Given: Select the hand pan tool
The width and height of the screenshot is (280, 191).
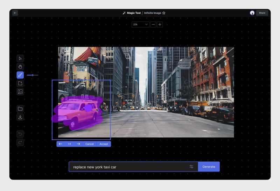Looking at the screenshot, I should click(x=20, y=67).
